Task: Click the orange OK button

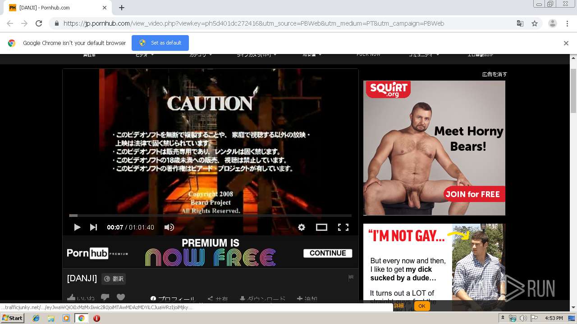Action: [421, 306]
